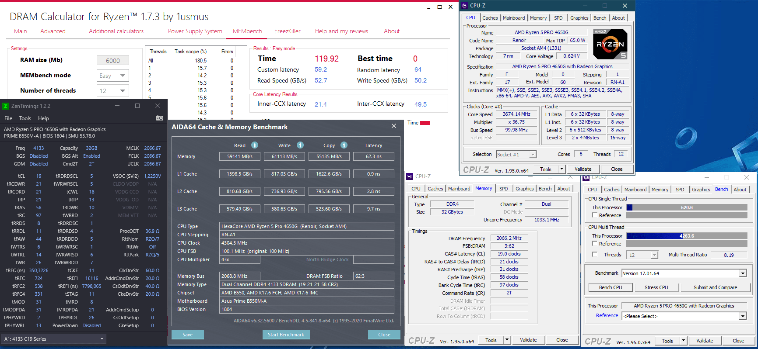Click Submit and Compare button
The width and height of the screenshot is (758, 349).
(x=715, y=287)
